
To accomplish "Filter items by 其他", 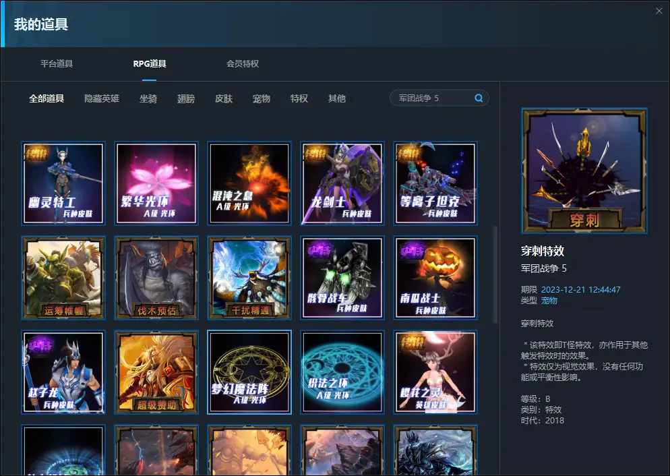I will tap(337, 98).
